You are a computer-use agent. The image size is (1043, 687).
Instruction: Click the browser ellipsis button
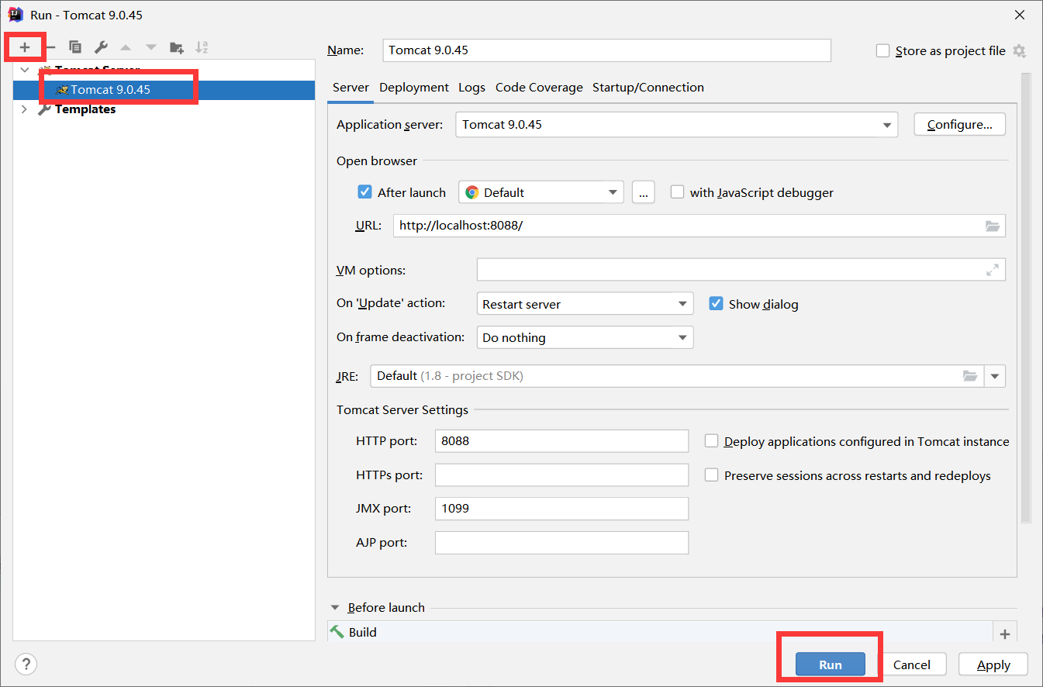tap(643, 192)
